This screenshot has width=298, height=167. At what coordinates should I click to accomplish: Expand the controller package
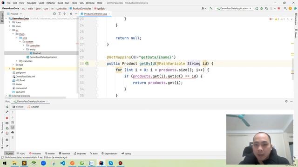pyautogui.click(x=24, y=45)
